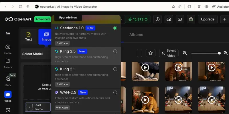This screenshot has height=114, width=229.
Task: Click the Upgrade Now button
Action: coord(68,18)
